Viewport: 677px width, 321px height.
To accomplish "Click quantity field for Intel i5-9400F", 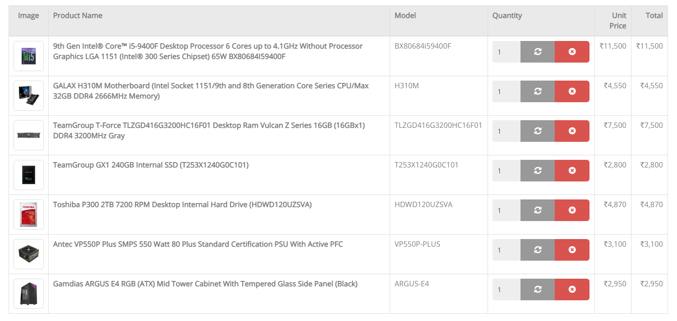I will [507, 52].
